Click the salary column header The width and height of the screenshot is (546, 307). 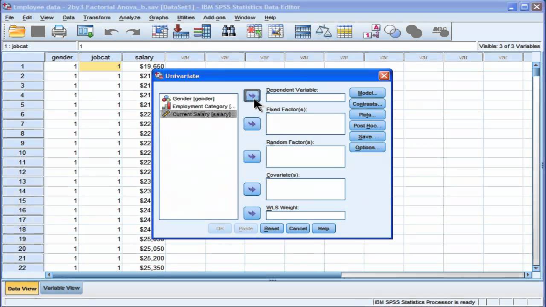click(x=144, y=57)
